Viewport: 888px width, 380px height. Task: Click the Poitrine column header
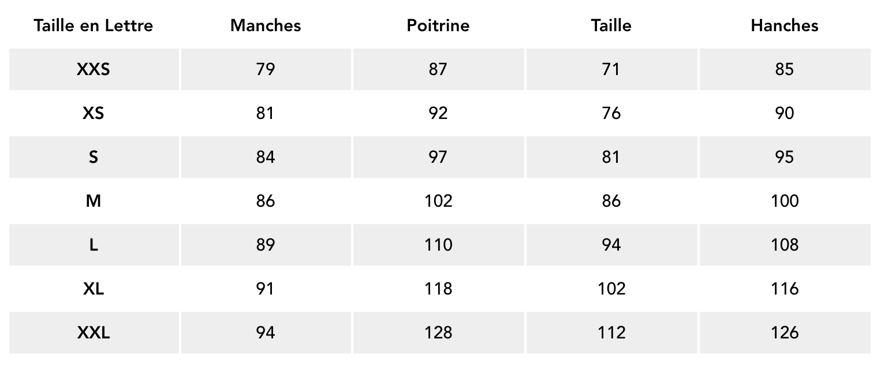(438, 25)
